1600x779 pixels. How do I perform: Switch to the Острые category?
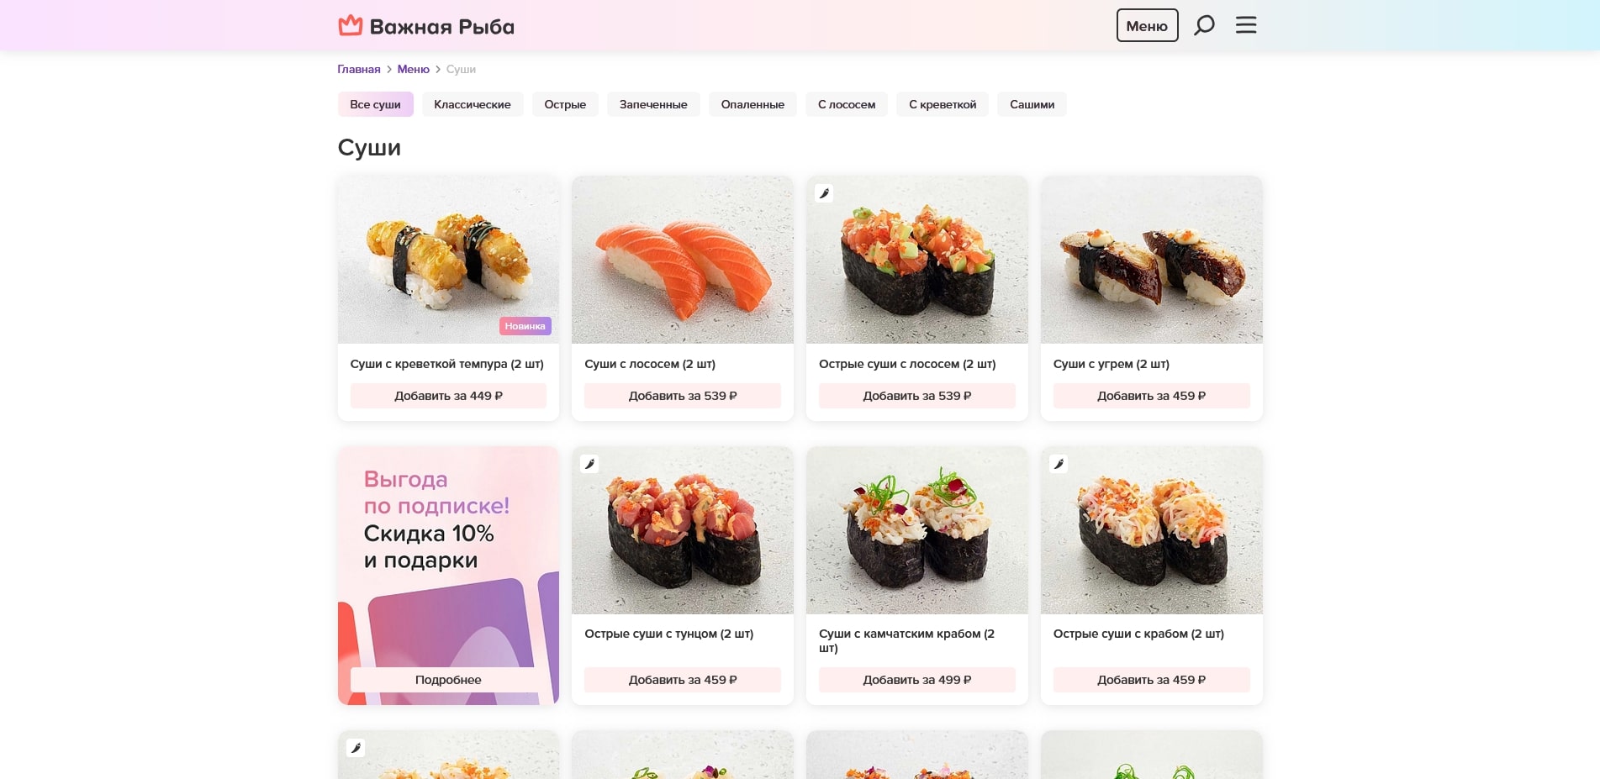[565, 104]
